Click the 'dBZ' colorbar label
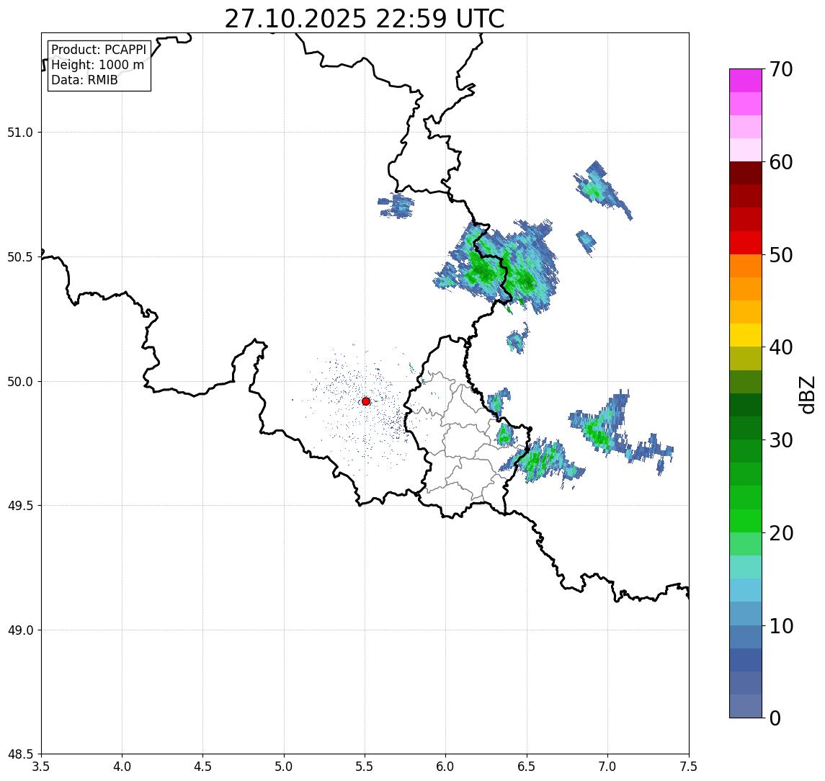Screen dimensions: 825x781 [806, 395]
